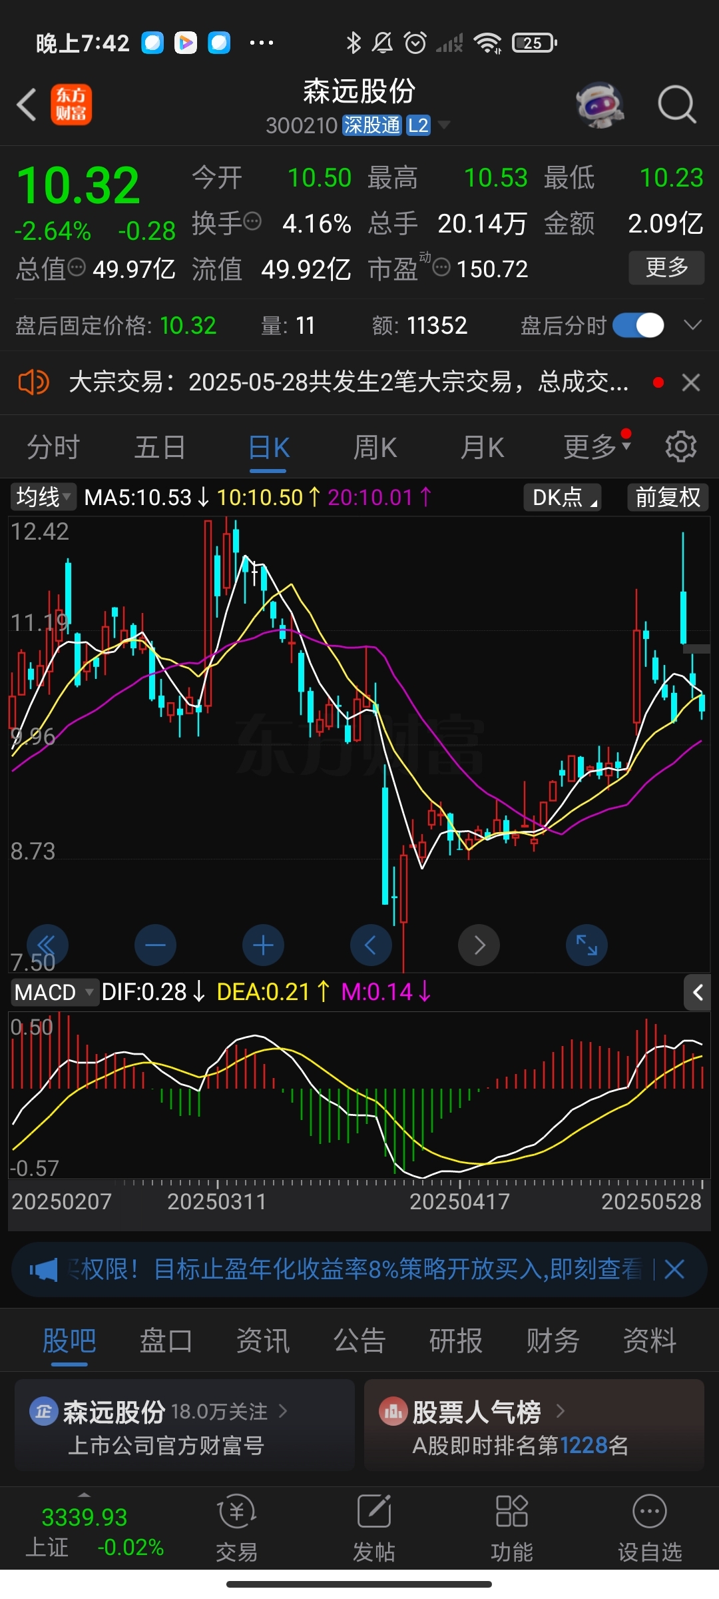Screen dimensions: 719x1599
Task: Go back with the left arrow
Action: click(27, 105)
